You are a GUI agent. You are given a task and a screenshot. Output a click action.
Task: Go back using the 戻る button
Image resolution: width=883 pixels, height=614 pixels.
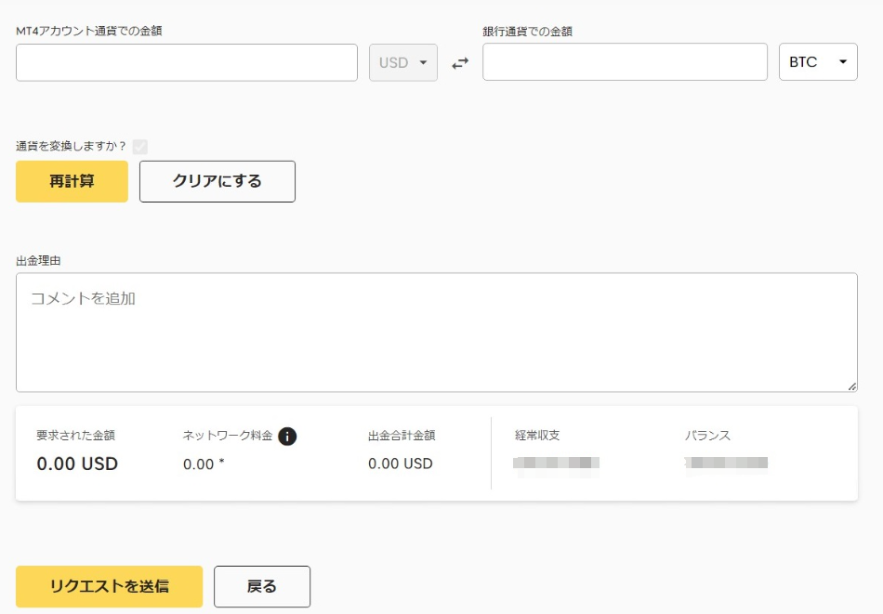tap(262, 586)
